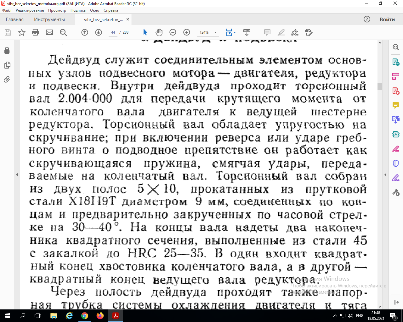Add a sticky note comment icon
This screenshot has width=403, height=322.
point(267,32)
